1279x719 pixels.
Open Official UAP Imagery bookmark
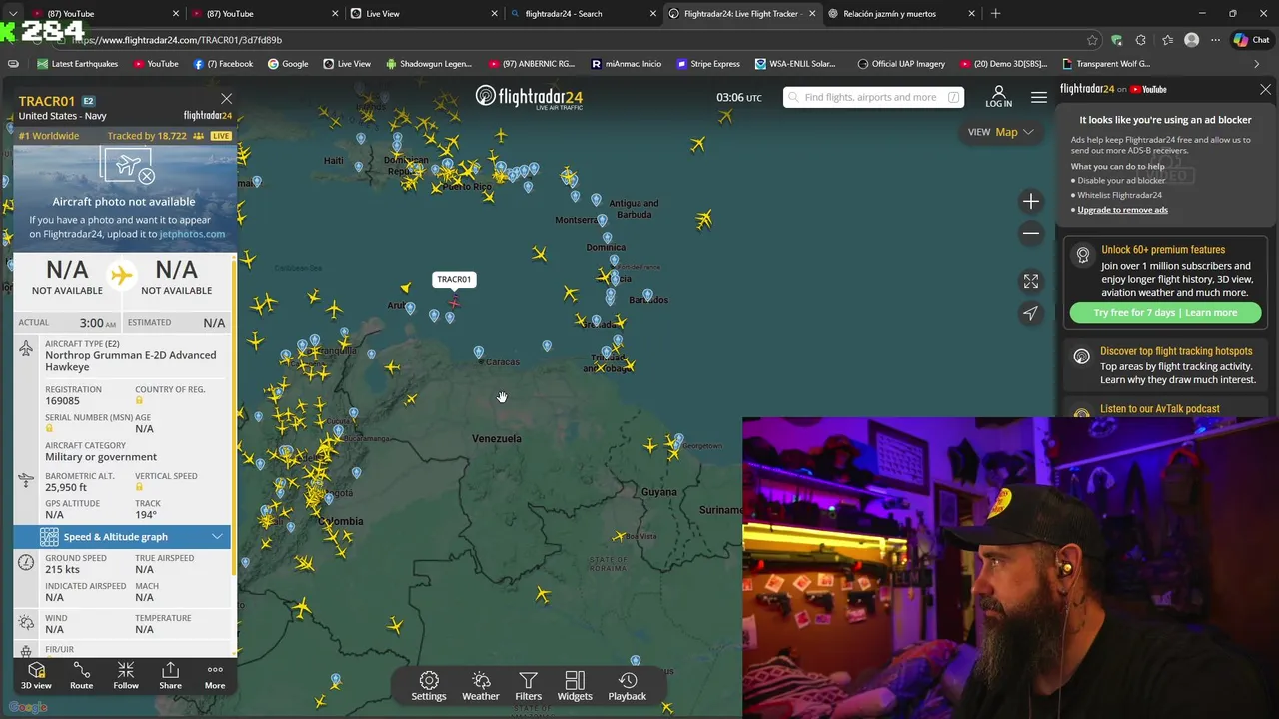pyautogui.click(x=900, y=64)
